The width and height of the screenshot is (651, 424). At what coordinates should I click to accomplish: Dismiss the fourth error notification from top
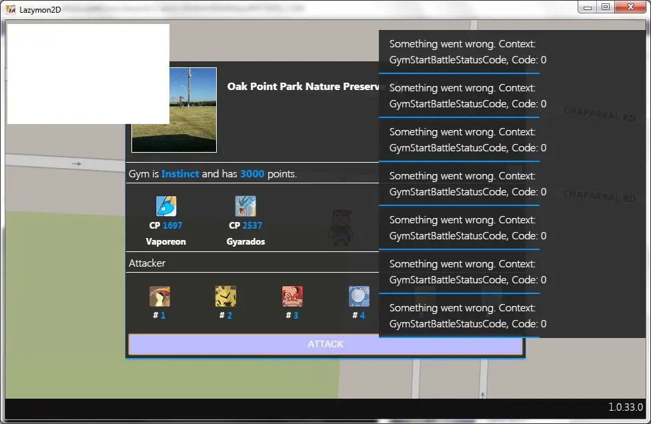pyautogui.click(x=467, y=184)
